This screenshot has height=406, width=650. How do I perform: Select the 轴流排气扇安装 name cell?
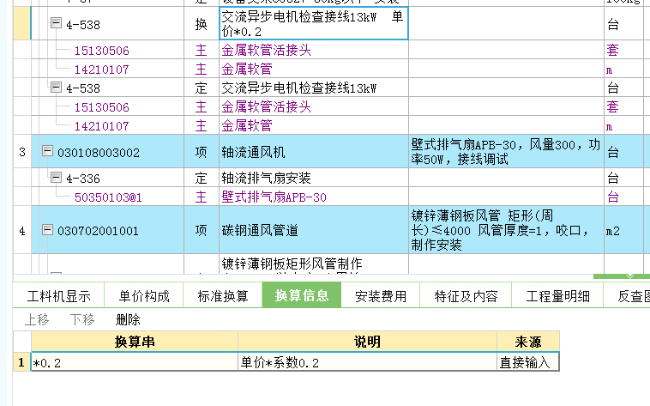(x=313, y=178)
